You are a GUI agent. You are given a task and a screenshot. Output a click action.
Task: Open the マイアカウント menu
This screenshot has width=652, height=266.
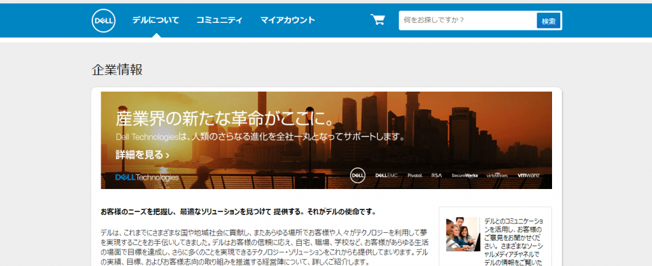tap(287, 20)
